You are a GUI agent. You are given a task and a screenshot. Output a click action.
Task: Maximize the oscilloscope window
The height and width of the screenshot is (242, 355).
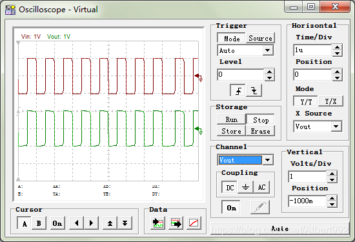[x=311, y=7]
